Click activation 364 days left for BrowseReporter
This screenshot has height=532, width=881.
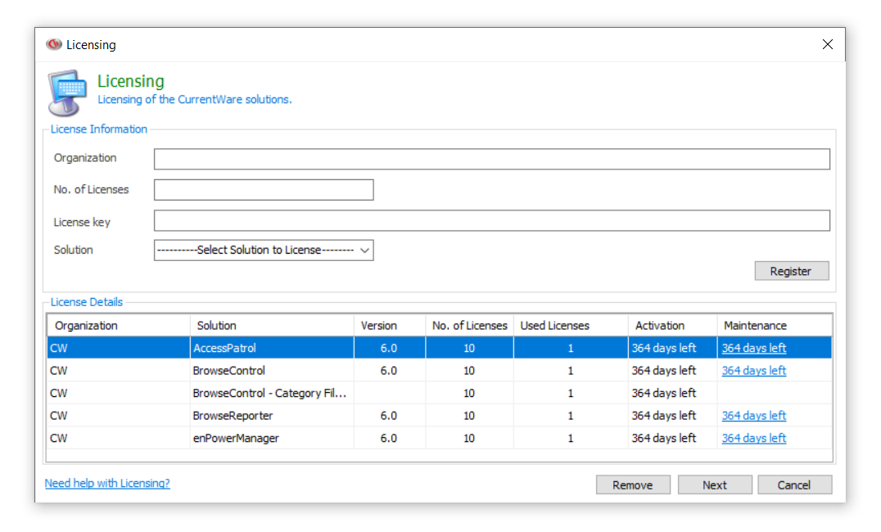click(x=663, y=416)
